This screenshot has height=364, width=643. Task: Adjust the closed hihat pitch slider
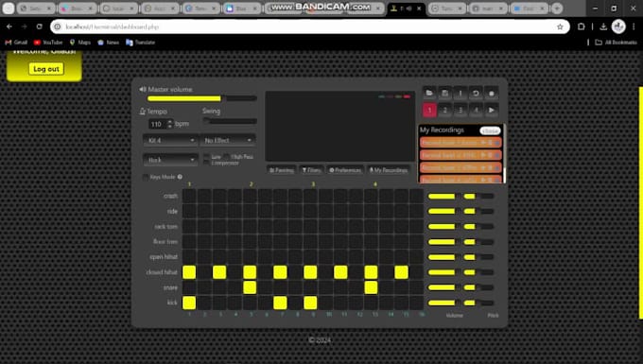click(x=479, y=272)
